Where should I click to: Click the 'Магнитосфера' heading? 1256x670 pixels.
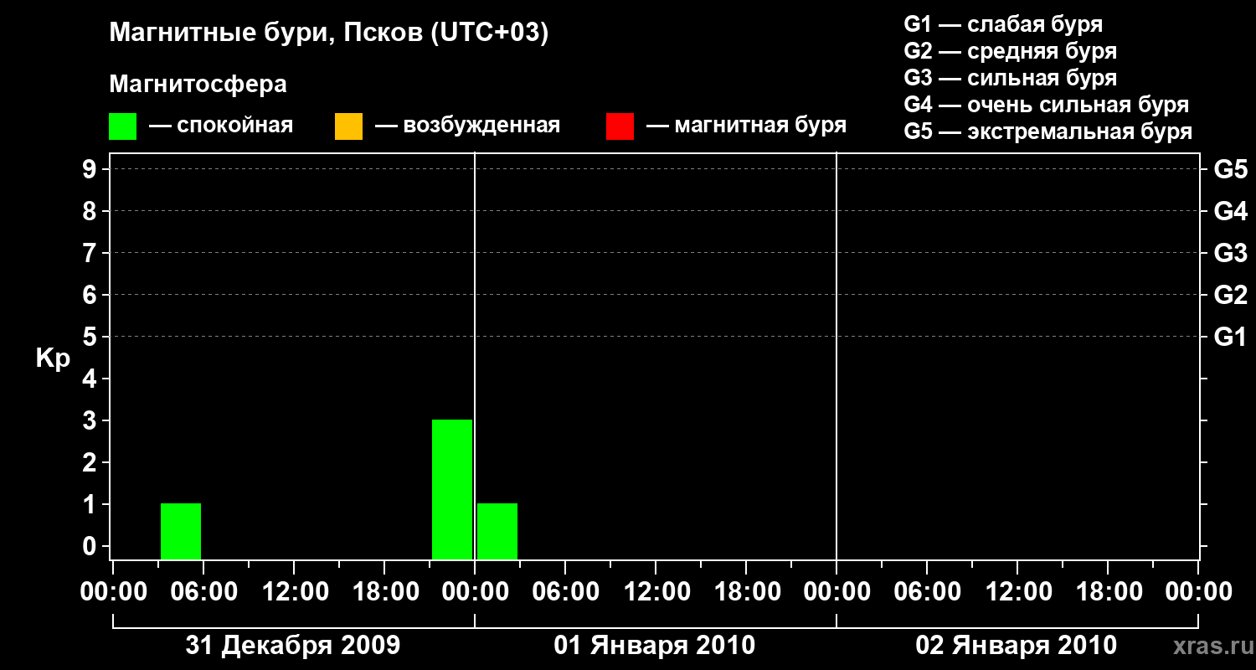point(198,85)
